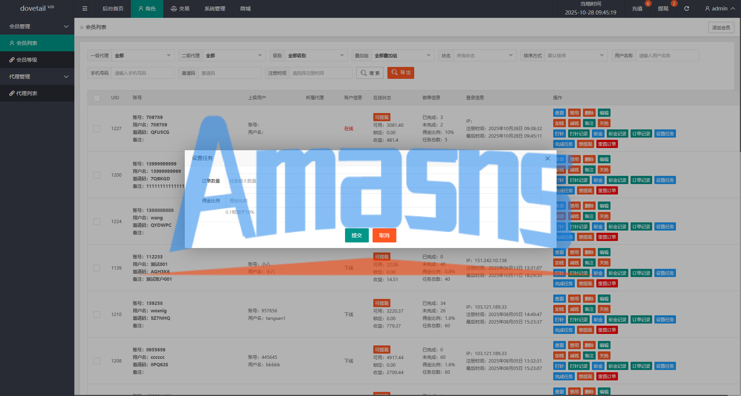Click the orange 导出 export button
This screenshot has width=741, height=396.
coord(401,73)
